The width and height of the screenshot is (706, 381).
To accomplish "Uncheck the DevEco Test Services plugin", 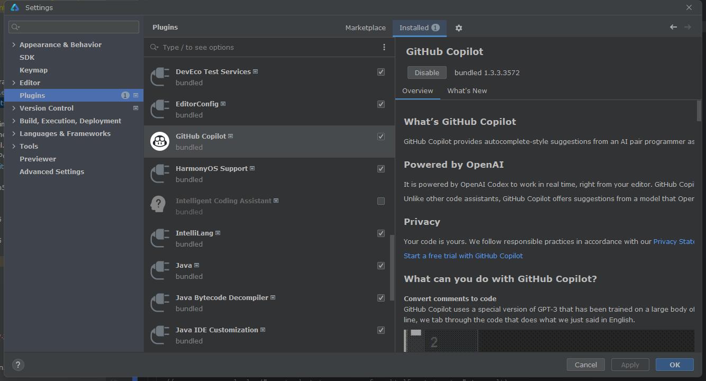I will coord(381,72).
